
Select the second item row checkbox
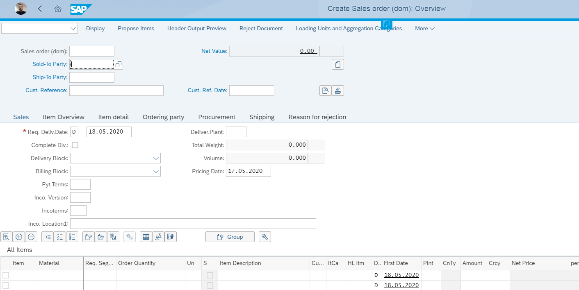click(6, 285)
